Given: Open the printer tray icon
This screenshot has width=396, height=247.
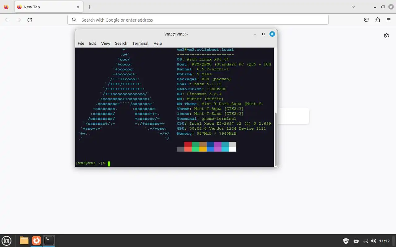Looking at the screenshot, I should tap(356, 241).
